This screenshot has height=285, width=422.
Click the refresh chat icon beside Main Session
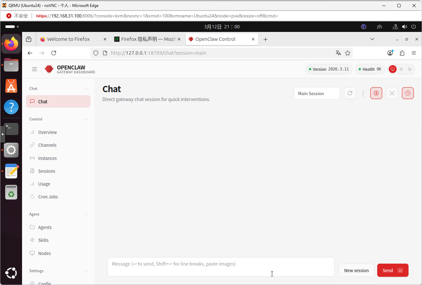[350, 93]
